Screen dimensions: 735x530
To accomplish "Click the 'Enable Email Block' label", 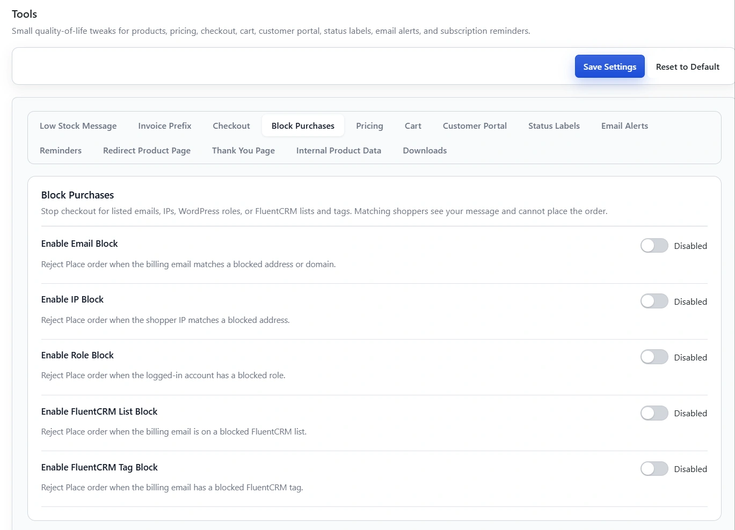I will pyautogui.click(x=79, y=244).
